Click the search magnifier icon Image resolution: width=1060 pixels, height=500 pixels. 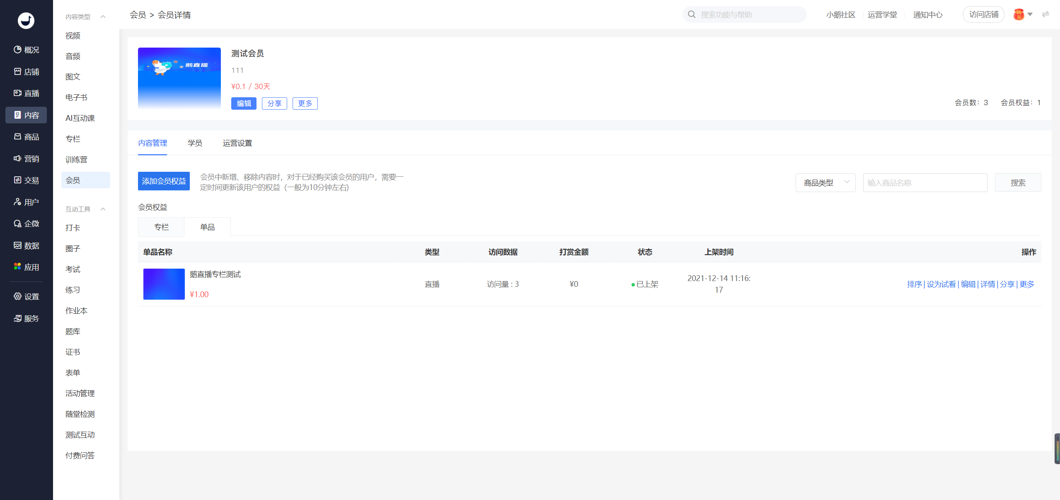pos(692,14)
